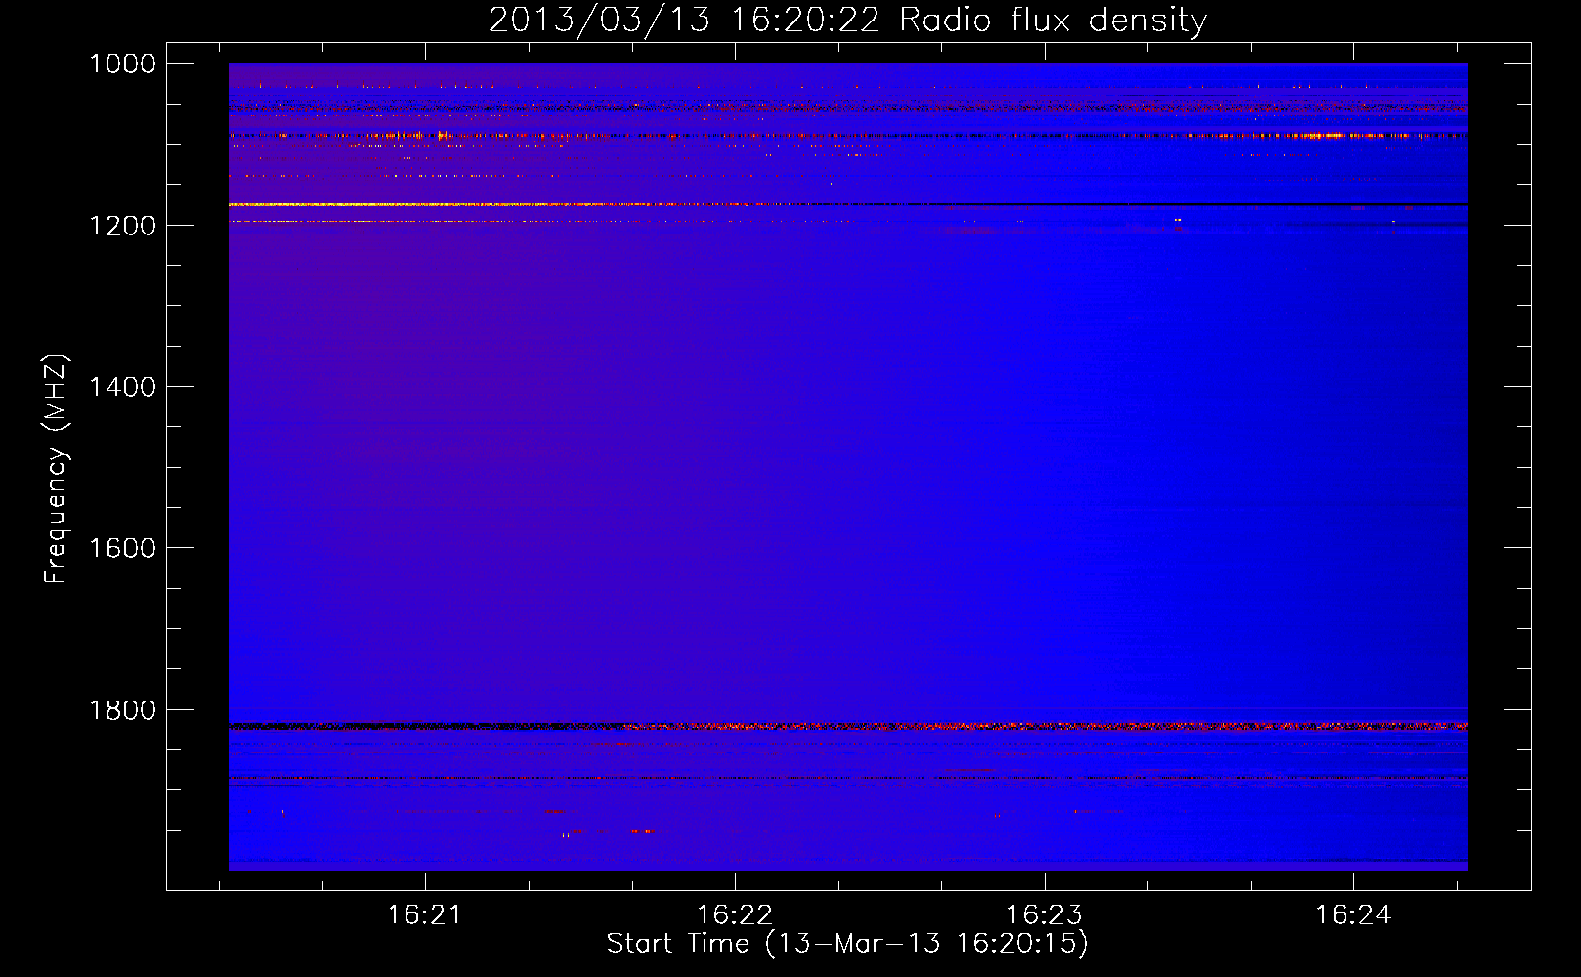Viewport: 1581px width, 977px height.
Task: Click the plot title "2013/03/13 16:20:22 Radio flux density"
Action: (847, 20)
